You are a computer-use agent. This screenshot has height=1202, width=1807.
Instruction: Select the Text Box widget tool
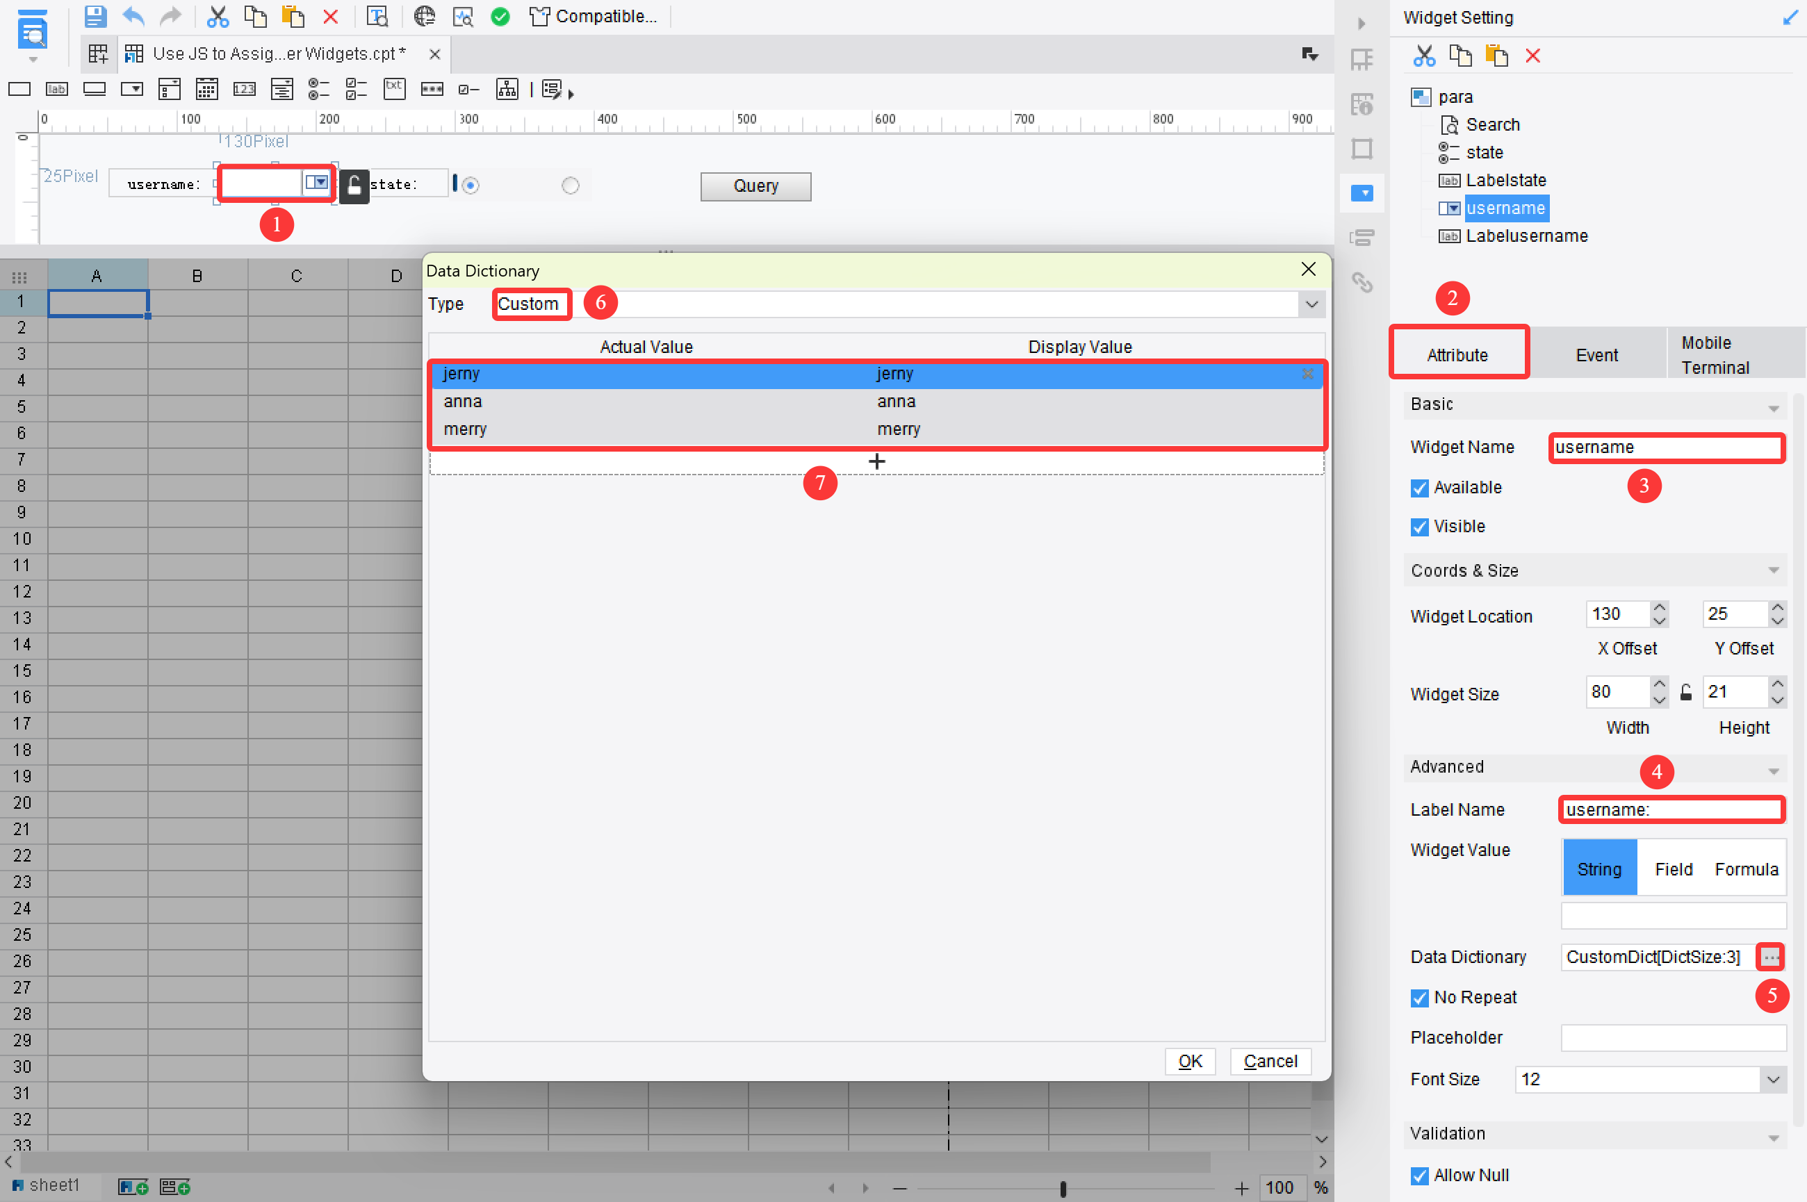[x=18, y=89]
